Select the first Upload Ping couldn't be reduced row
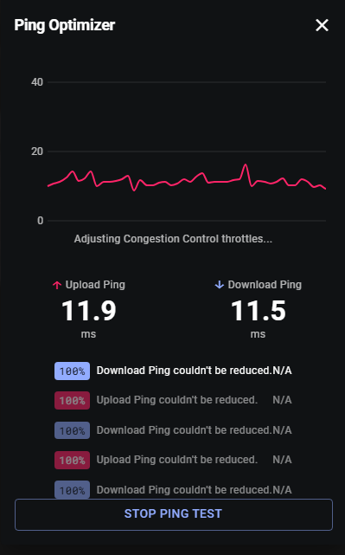345x555 pixels. tap(173, 400)
